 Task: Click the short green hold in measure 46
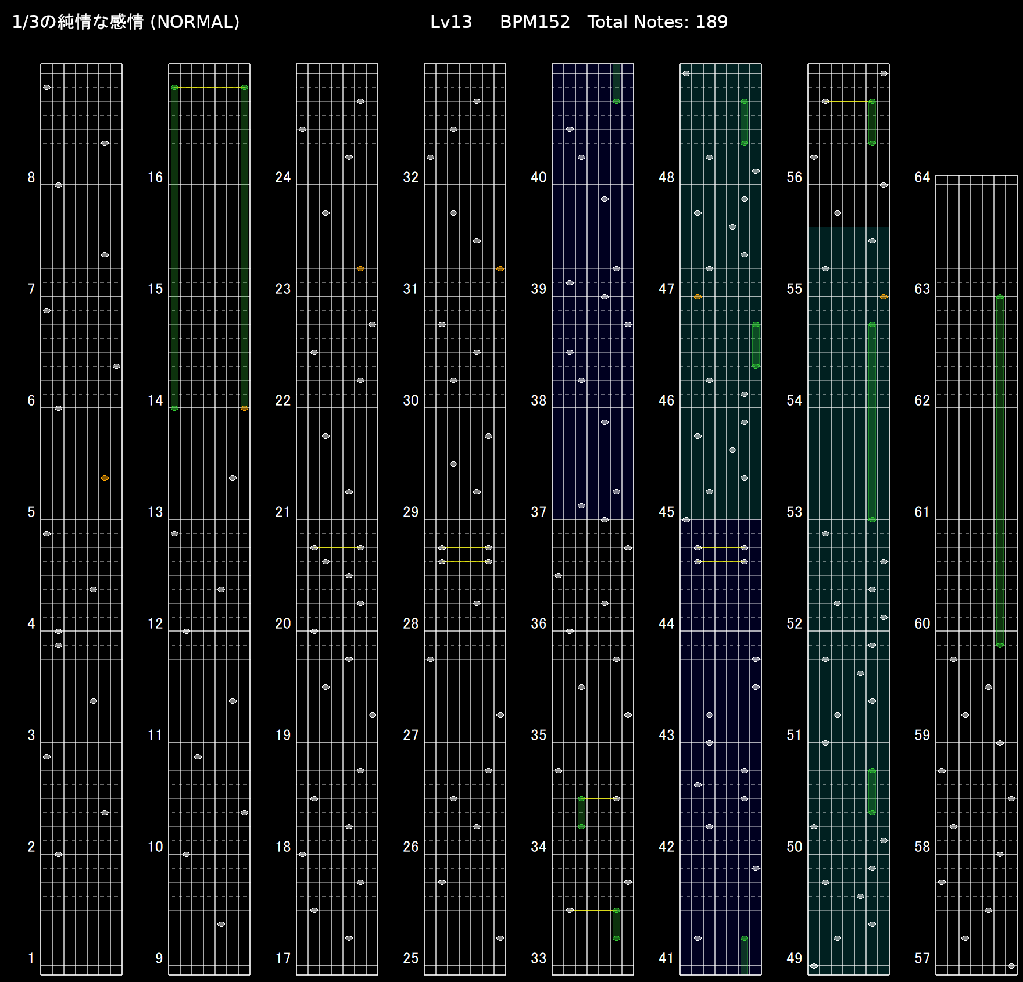click(x=756, y=345)
